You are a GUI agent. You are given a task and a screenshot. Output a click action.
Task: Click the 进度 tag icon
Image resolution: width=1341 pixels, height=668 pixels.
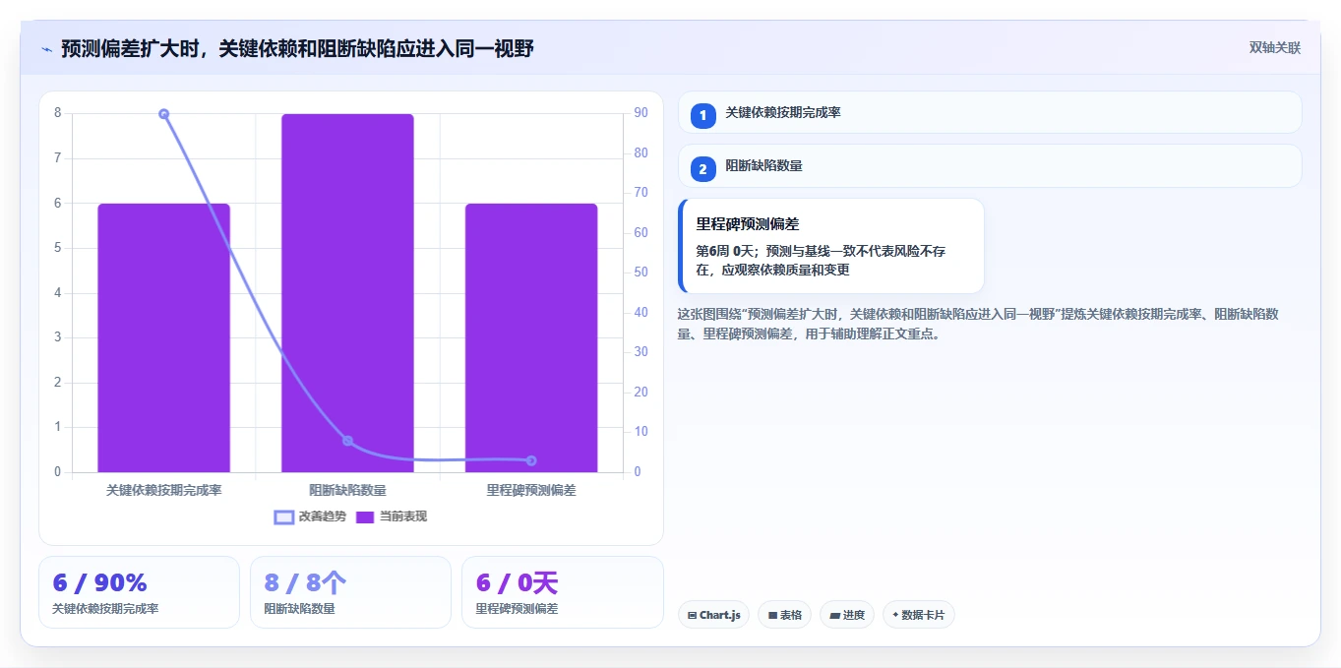tap(834, 616)
